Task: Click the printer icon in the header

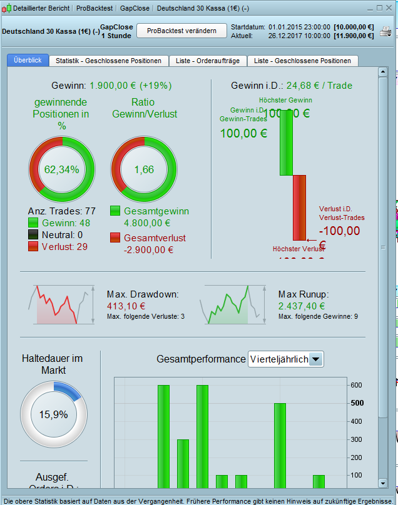Action: tap(385, 31)
